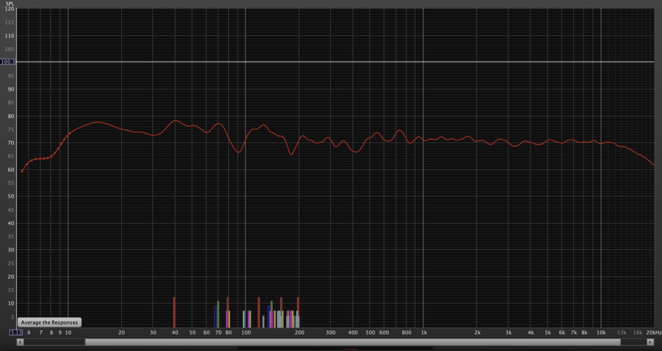Click the red curve's first data point near 5 Hz
Screen dimensions: 662x351
(22, 172)
